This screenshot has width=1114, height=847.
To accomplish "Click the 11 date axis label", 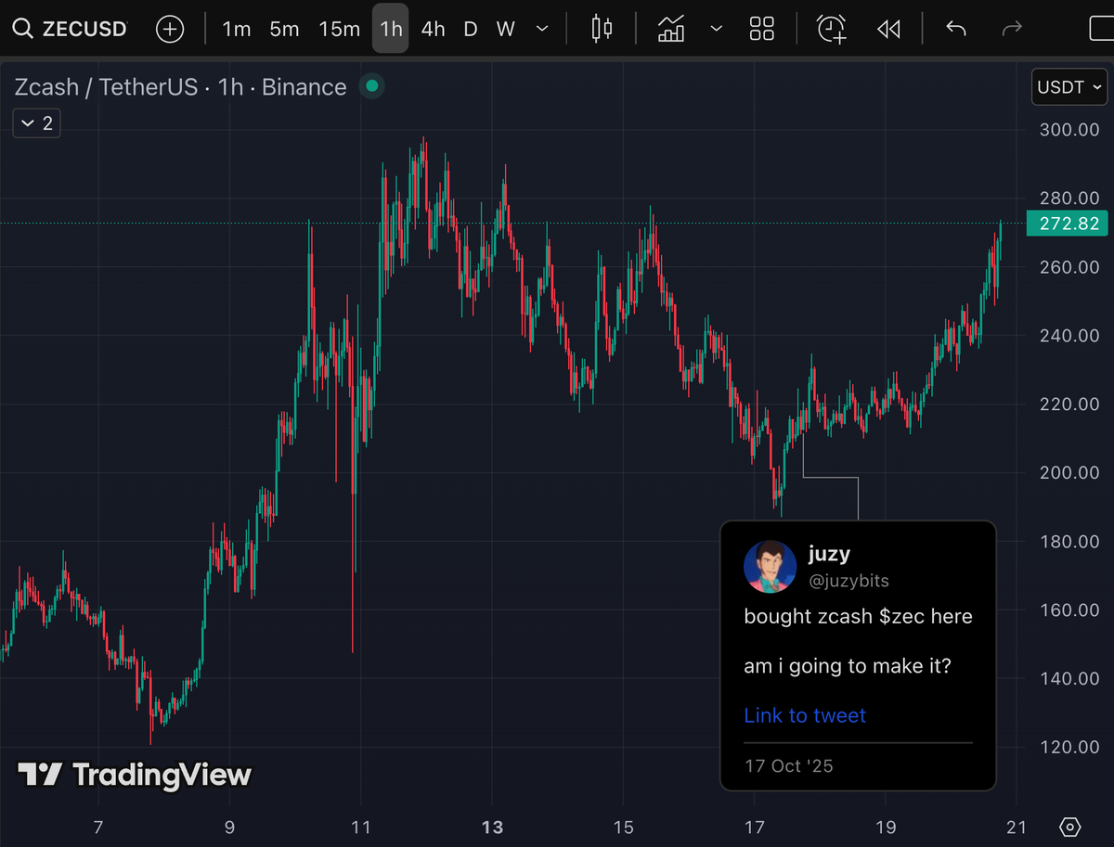I will pyautogui.click(x=360, y=828).
